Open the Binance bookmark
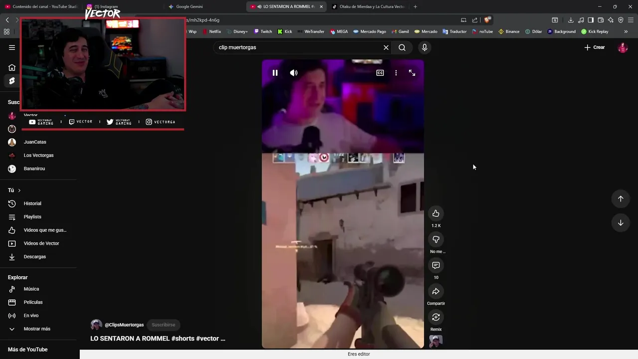The width and height of the screenshot is (638, 359). tap(509, 31)
